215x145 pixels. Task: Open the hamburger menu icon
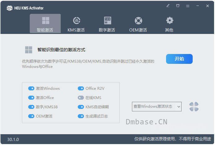tap(188, 6)
